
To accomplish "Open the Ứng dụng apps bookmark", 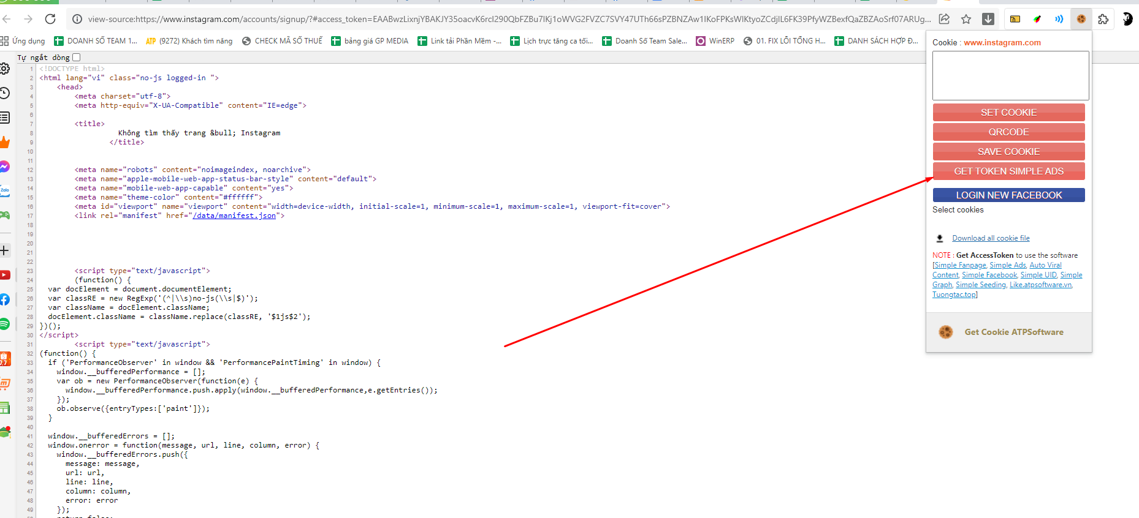I will tap(23, 41).
